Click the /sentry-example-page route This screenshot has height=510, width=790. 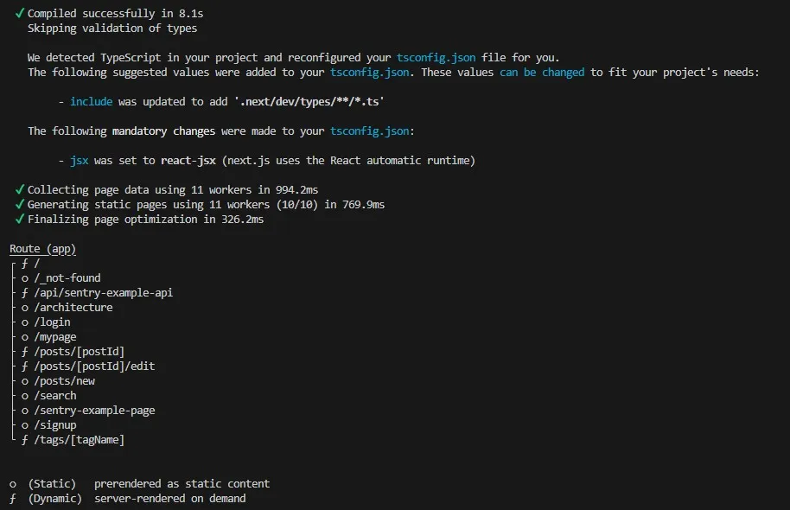point(94,411)
